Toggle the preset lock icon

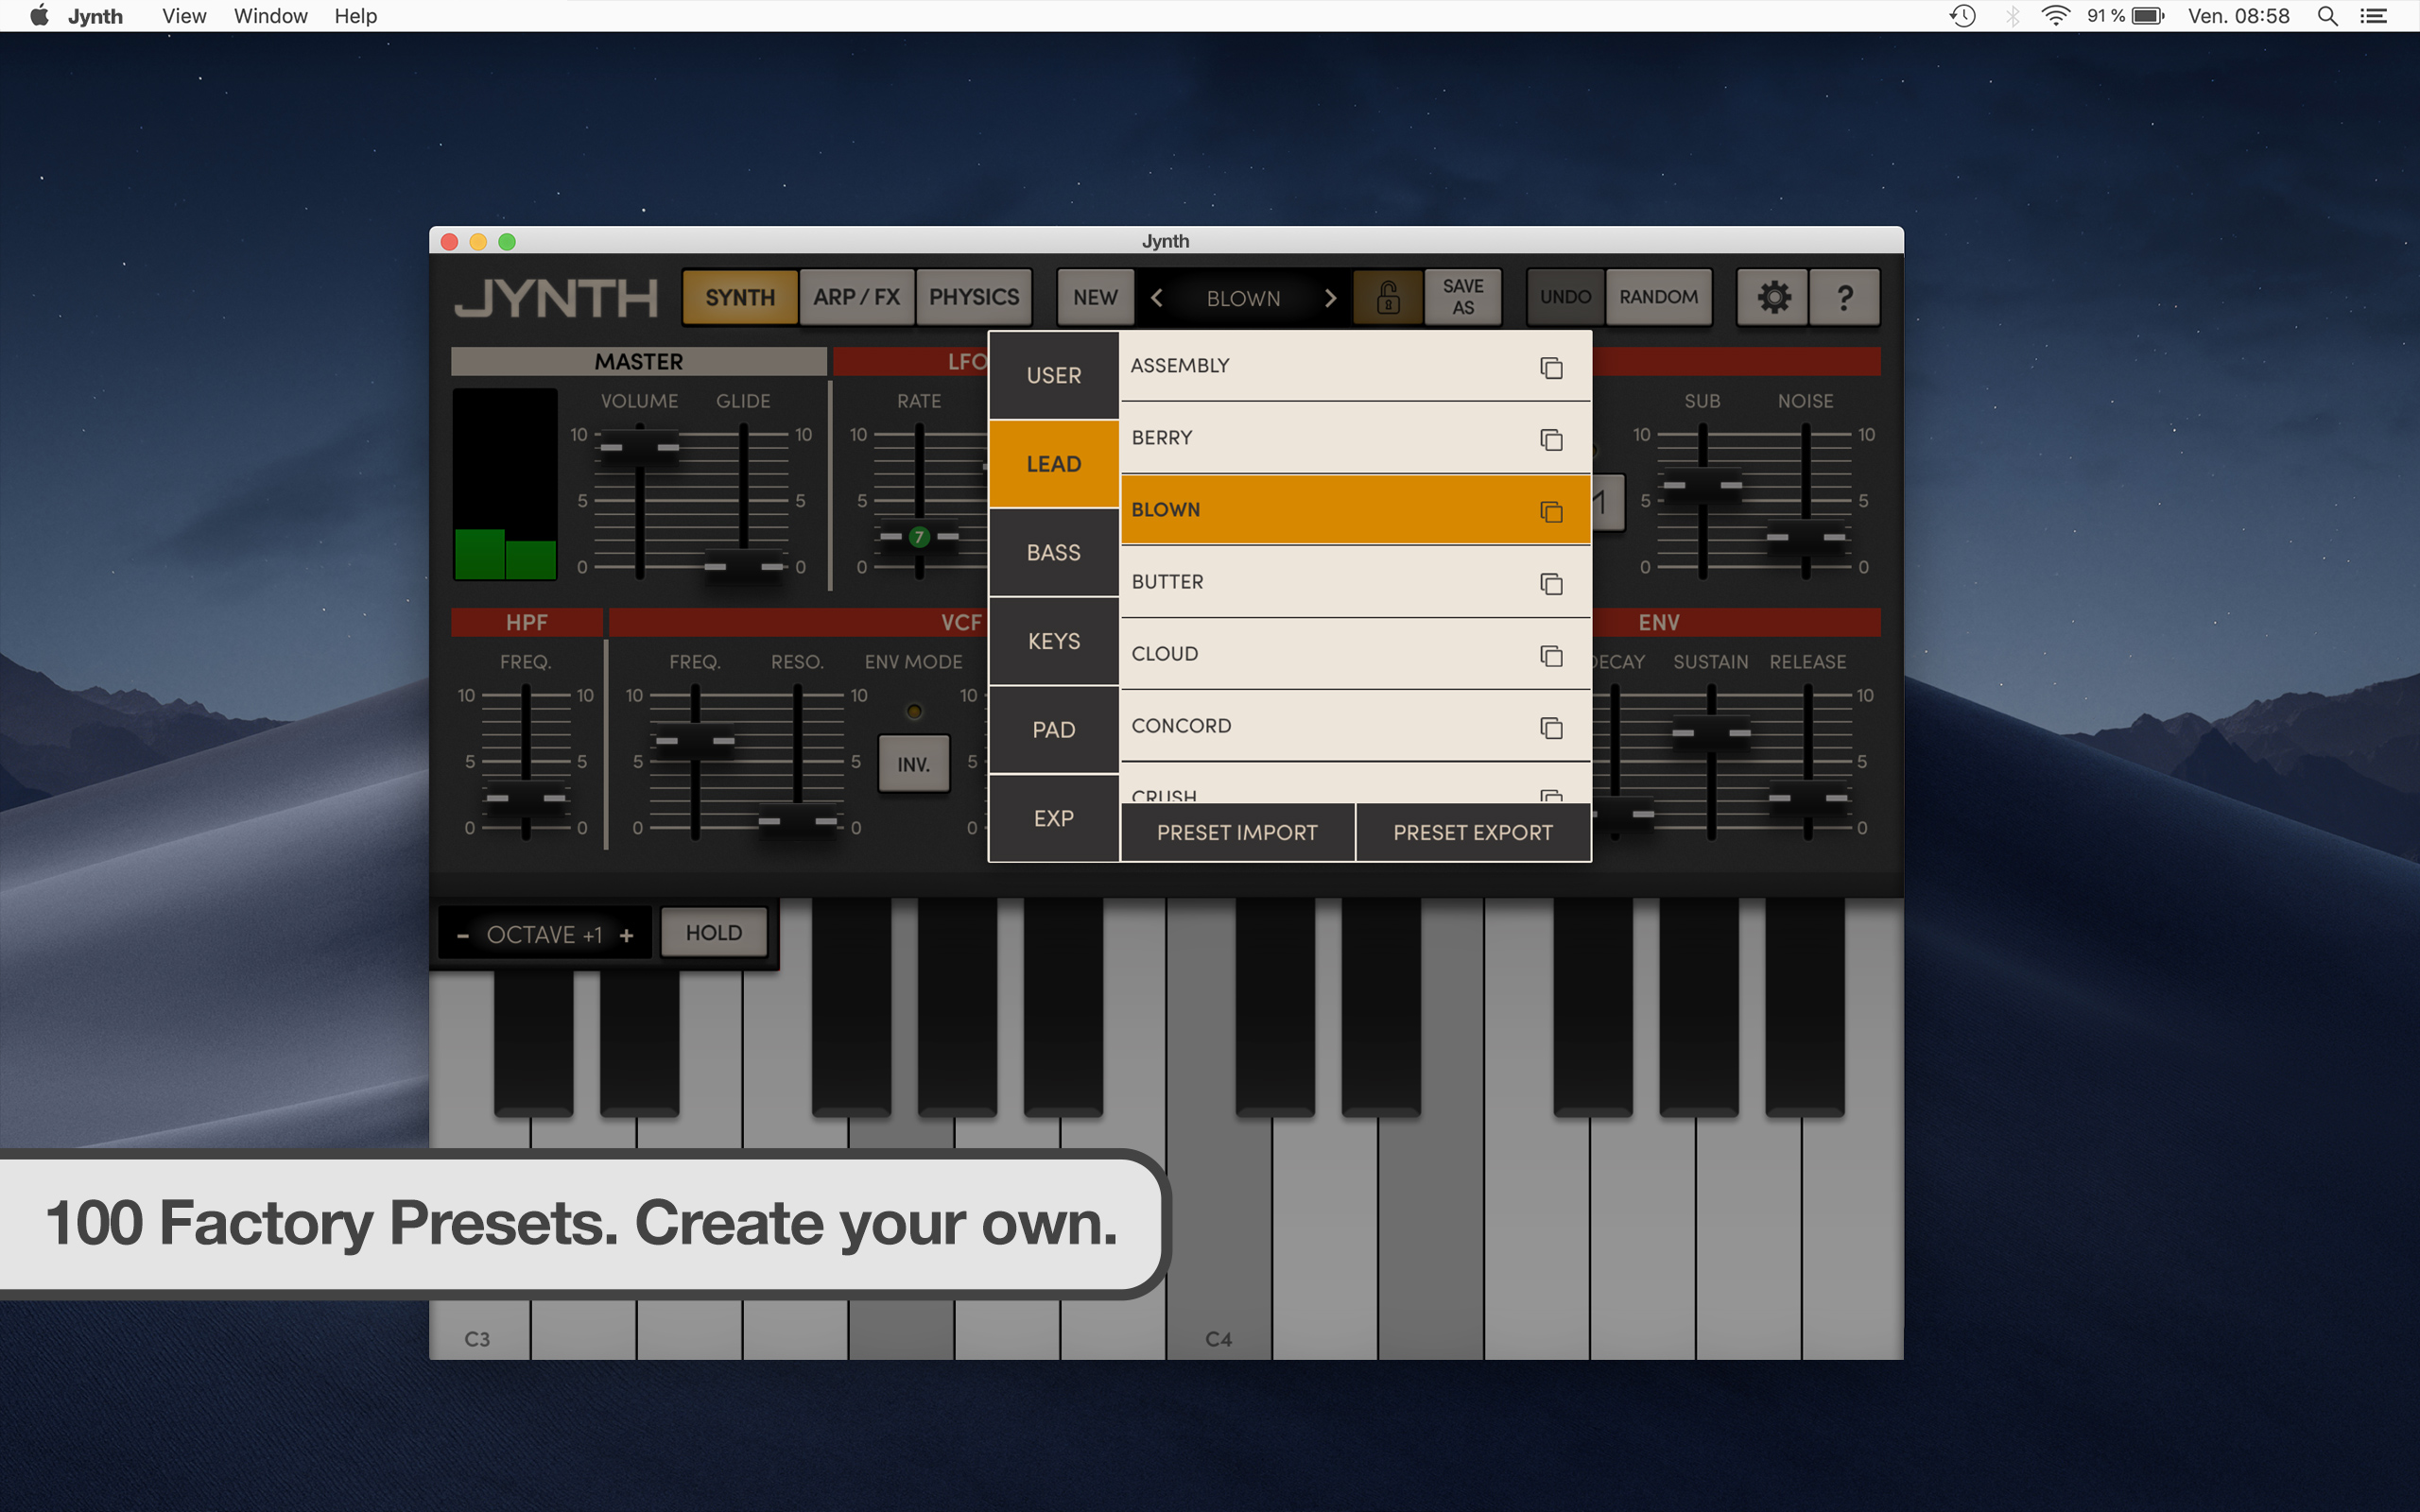pos(1388,297)
